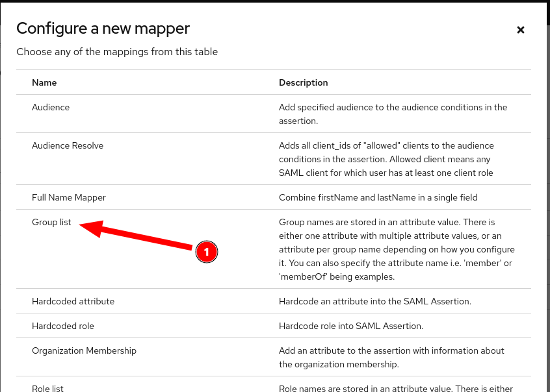550x392 pixels.
Task: Click the Name column header
Action: (x=44, y=82)
